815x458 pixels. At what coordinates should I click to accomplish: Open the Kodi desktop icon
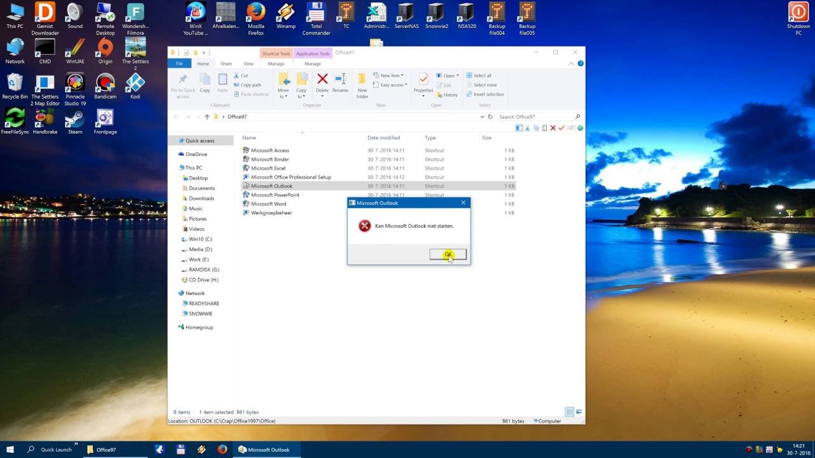(x=135, y=86)
